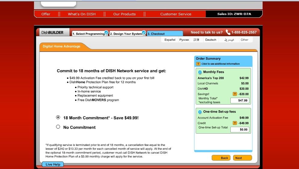
Task: Switch language to Arabic
Action: [229, 40]
